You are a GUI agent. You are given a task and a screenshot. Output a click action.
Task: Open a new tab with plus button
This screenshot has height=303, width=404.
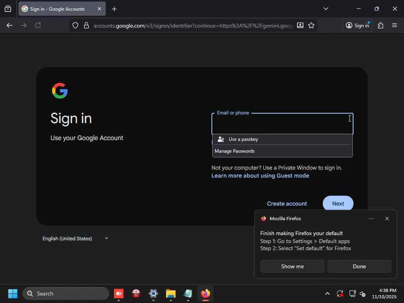pyautogui.click(x=114, y=9)
